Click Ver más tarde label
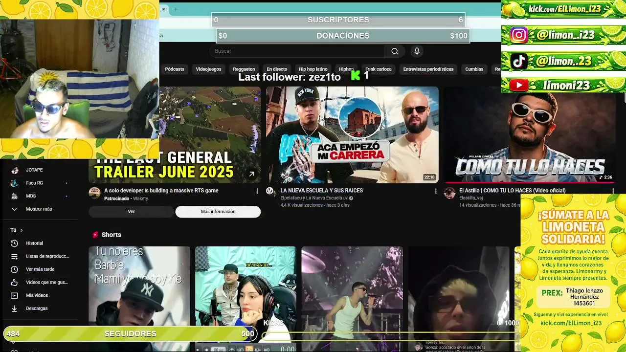626x352 pixels. click(x=40, y=269)
